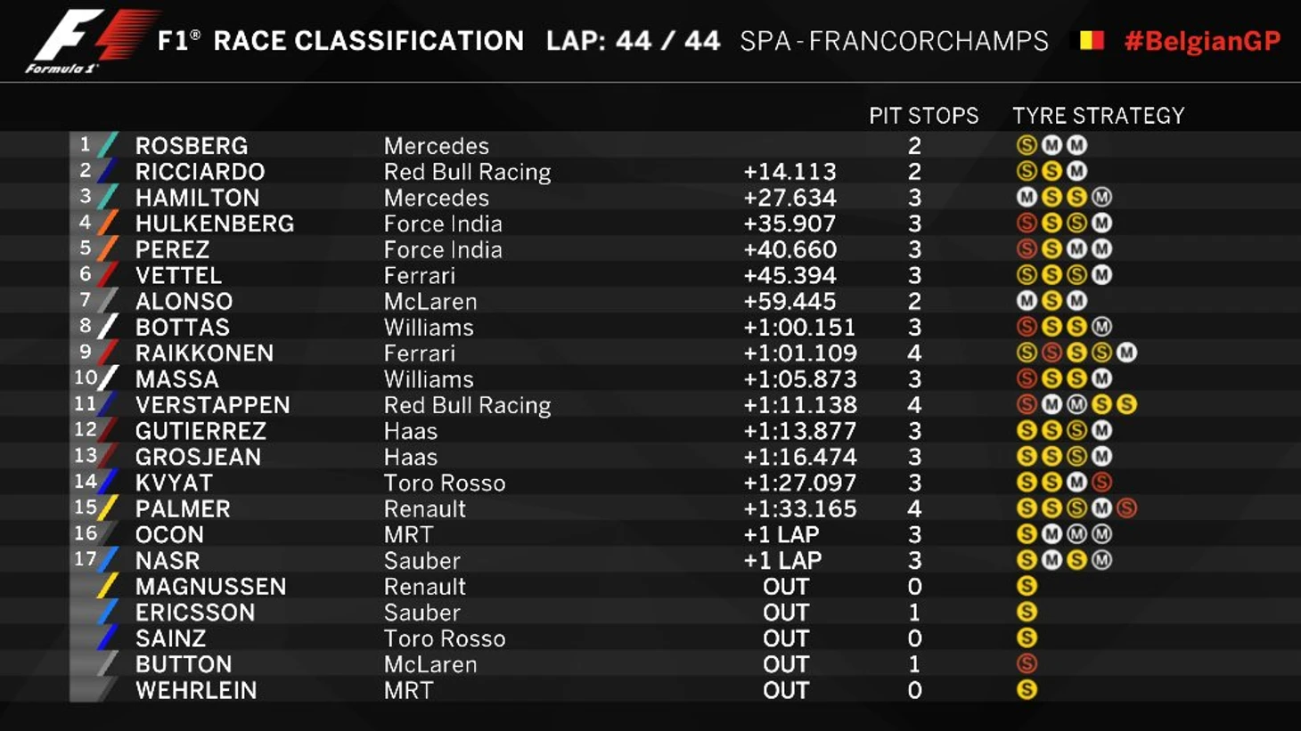Click Verstappen's Red Bull Racing team name
Screen dimensions: 1301x731
tap(467, 405)
